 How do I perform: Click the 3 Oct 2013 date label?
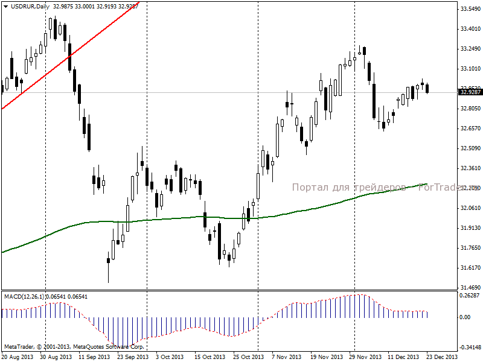(170, 357)
